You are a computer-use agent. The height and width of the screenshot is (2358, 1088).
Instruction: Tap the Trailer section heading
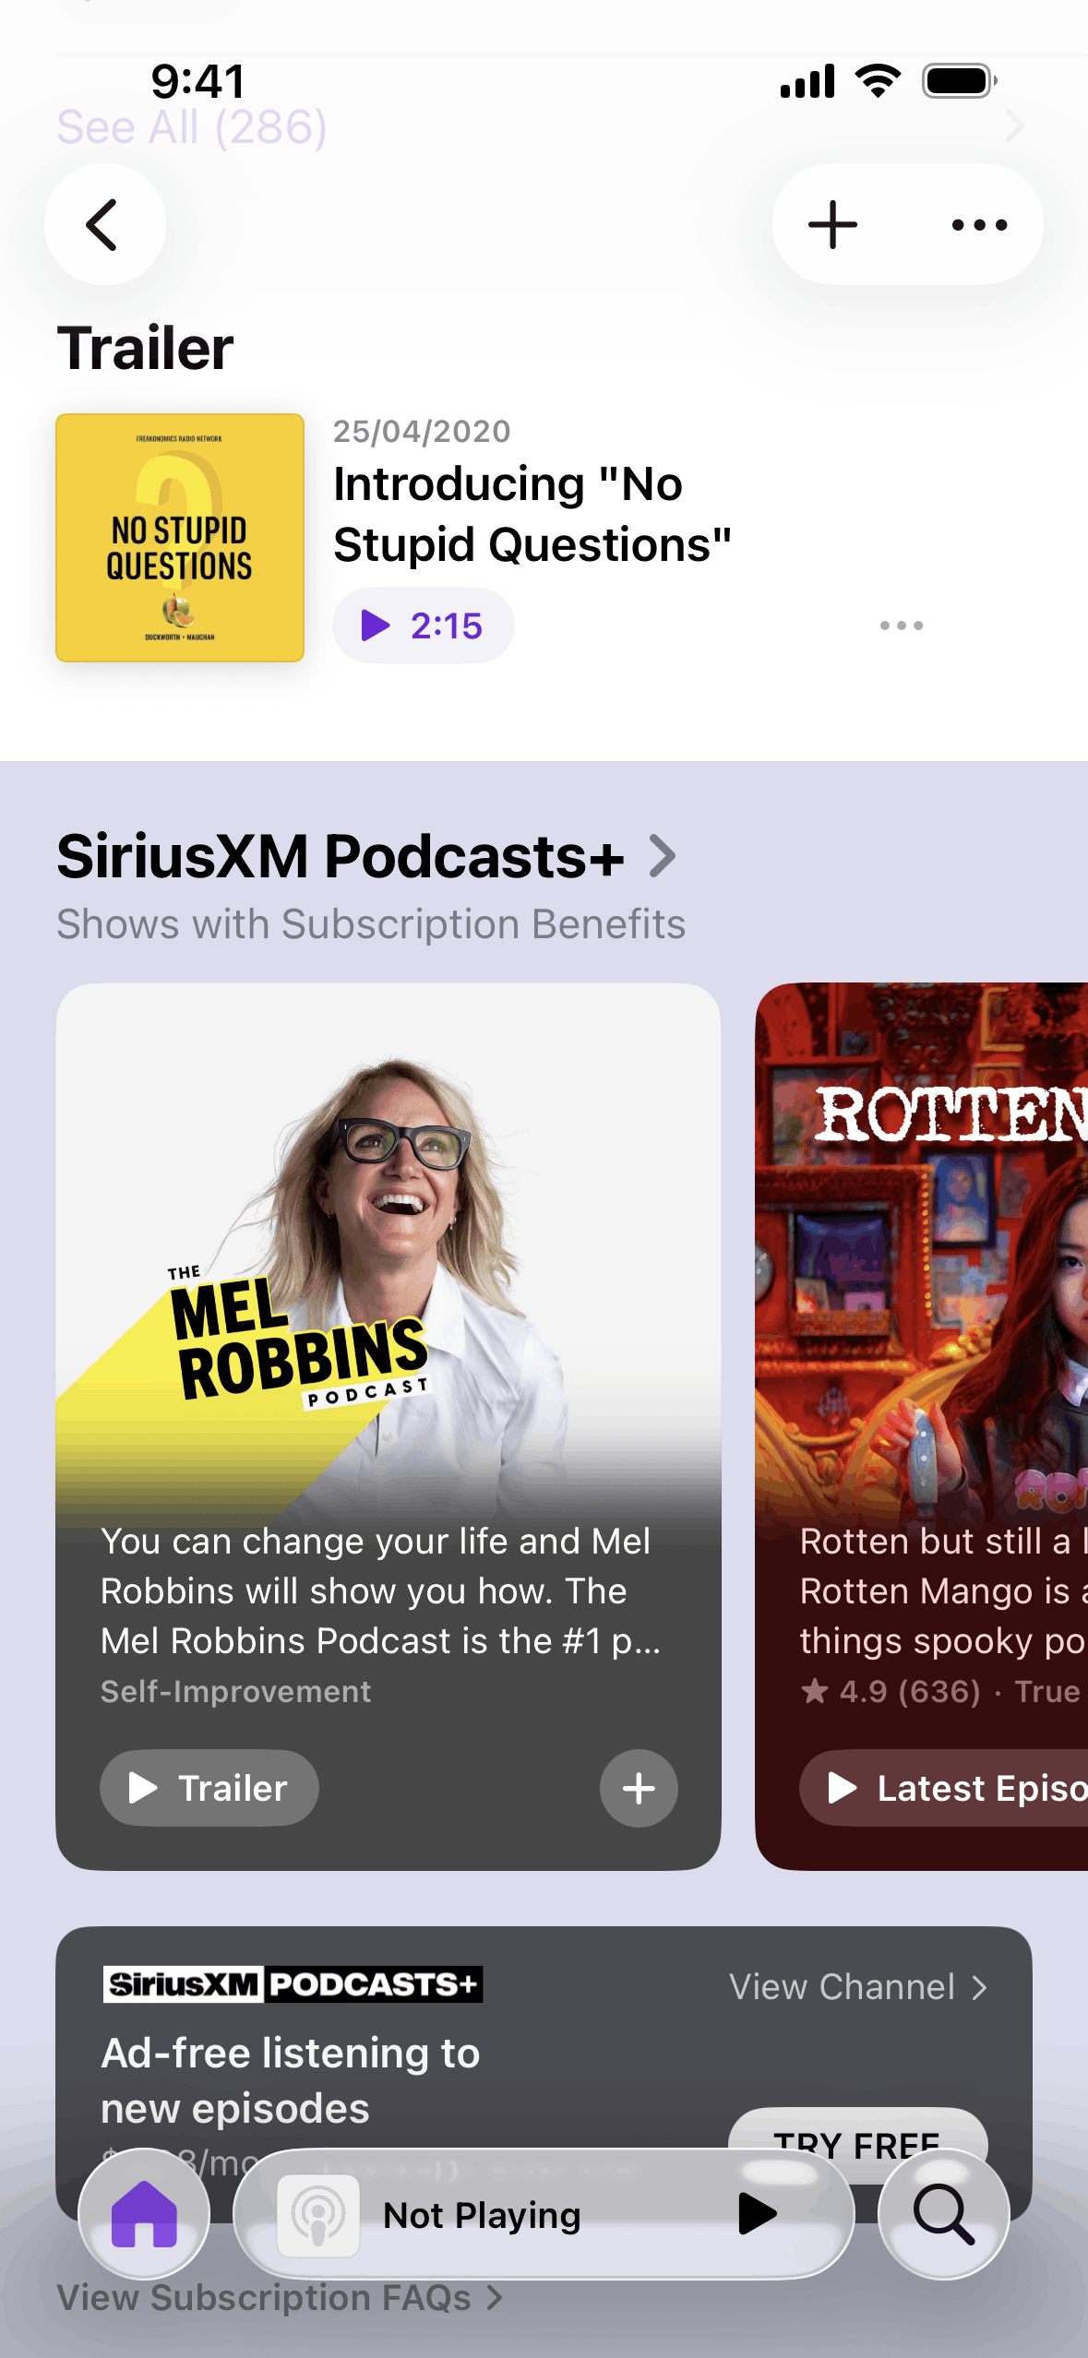point(145,348)
